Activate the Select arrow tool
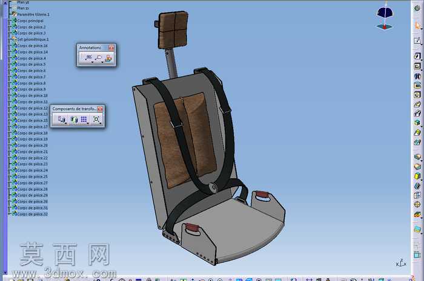Image resolution: width=424 pixels, height=281 pixels. tap(417, 26)
